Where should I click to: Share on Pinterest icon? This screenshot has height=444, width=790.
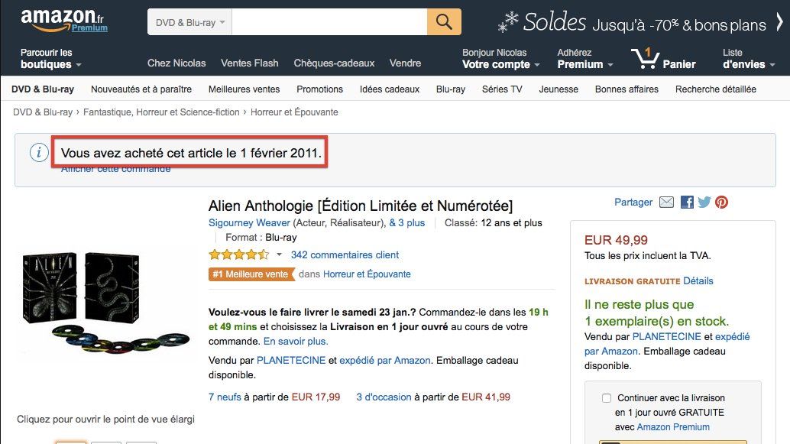tap(721, 203)
